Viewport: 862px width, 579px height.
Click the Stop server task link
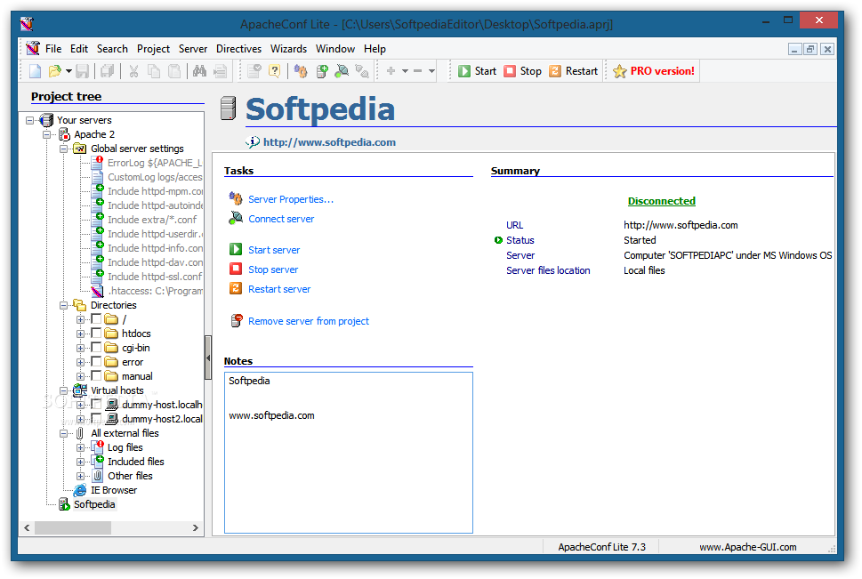pos(273,269)
